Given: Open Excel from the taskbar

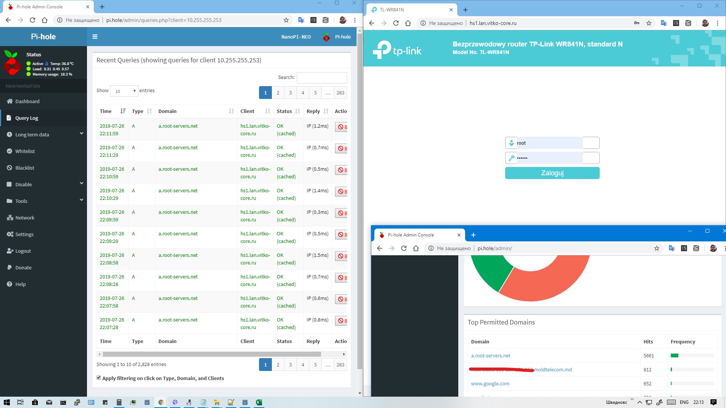Looking at the screenshot, I should 259,402.
